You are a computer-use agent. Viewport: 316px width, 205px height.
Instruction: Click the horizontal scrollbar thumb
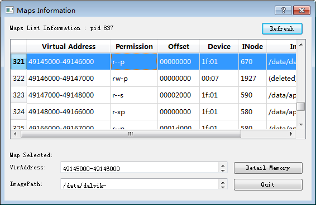pos(131,134)
